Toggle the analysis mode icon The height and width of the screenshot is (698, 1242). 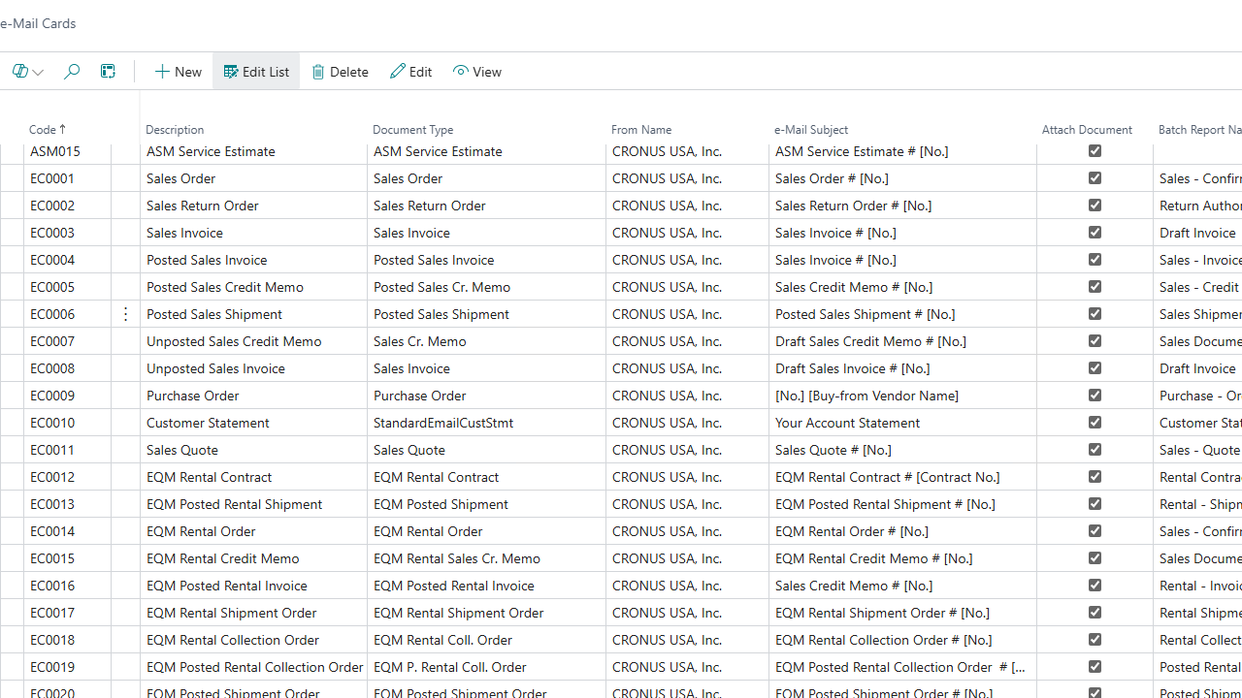click(x=108, y=72)
